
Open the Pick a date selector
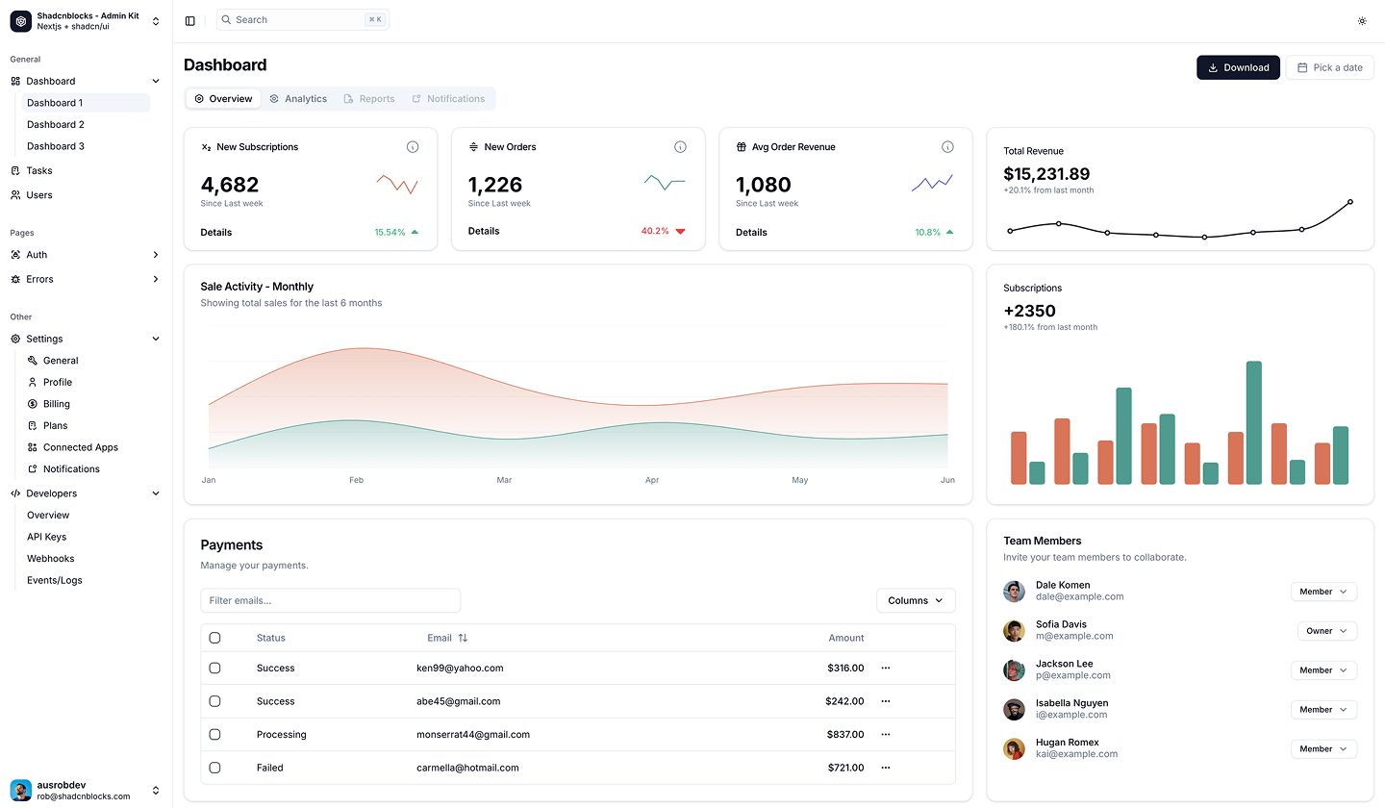(x=1329, y=67)
